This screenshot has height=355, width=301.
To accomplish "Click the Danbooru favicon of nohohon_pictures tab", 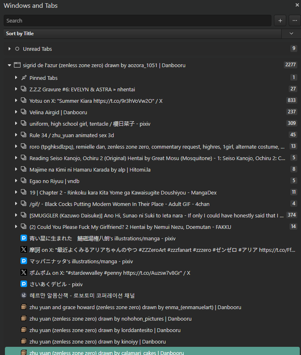I will coord(24,318).
